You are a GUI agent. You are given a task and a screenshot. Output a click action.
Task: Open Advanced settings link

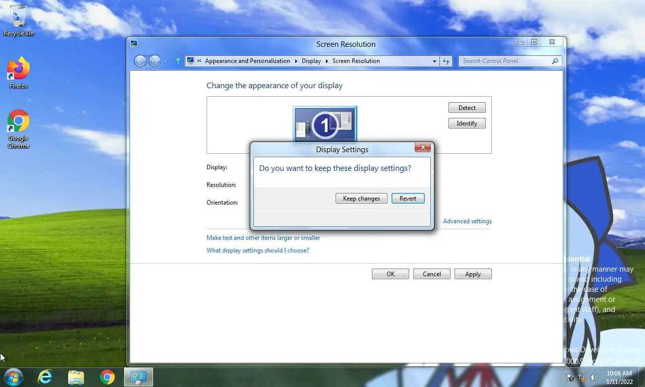[x=467, y=221]
